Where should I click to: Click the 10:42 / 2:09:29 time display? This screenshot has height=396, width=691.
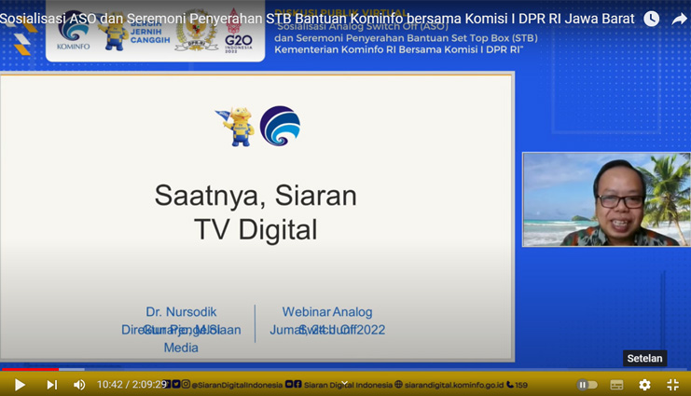(x=131, y=385)
